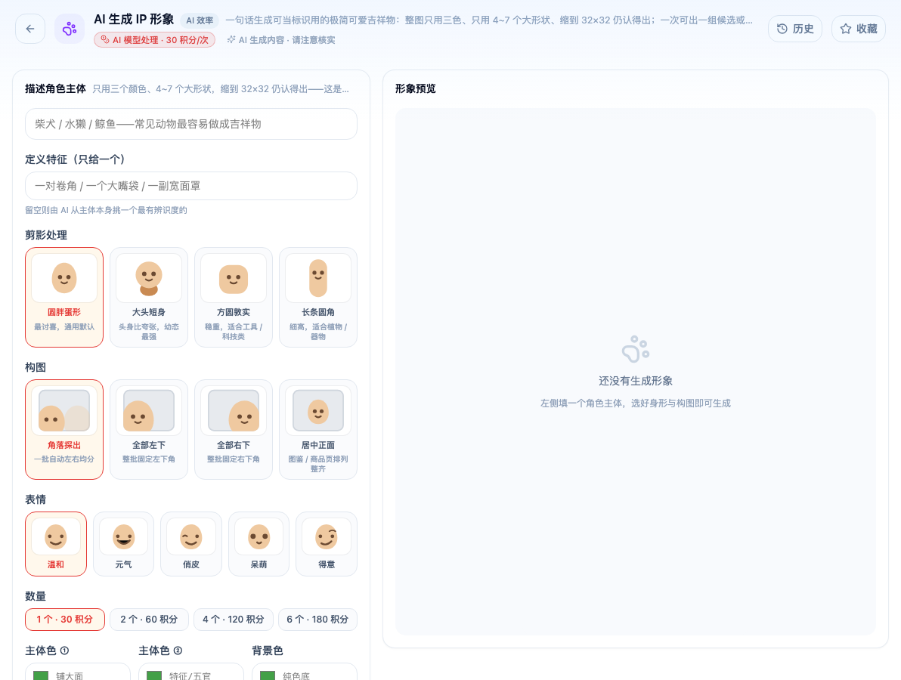Choose the 全部右下 composition

point(234,429)
